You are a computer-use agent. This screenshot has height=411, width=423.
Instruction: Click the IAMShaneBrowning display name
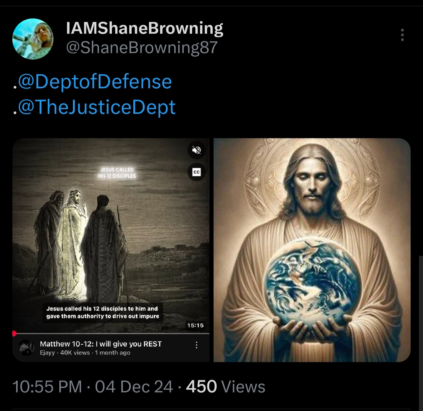point(145,28)
